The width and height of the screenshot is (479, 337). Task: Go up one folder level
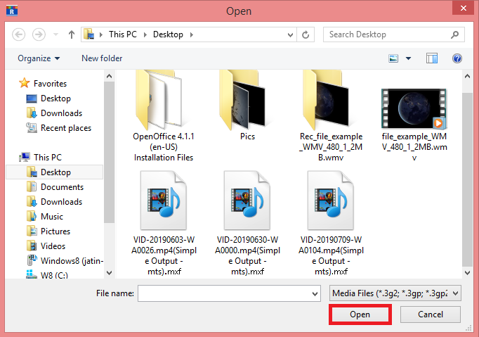(x=72, y=34)
